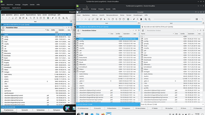Click the home icon in Tumble Krusader toolbar
This screenshot has height=115, width=205.
[89, 19]
